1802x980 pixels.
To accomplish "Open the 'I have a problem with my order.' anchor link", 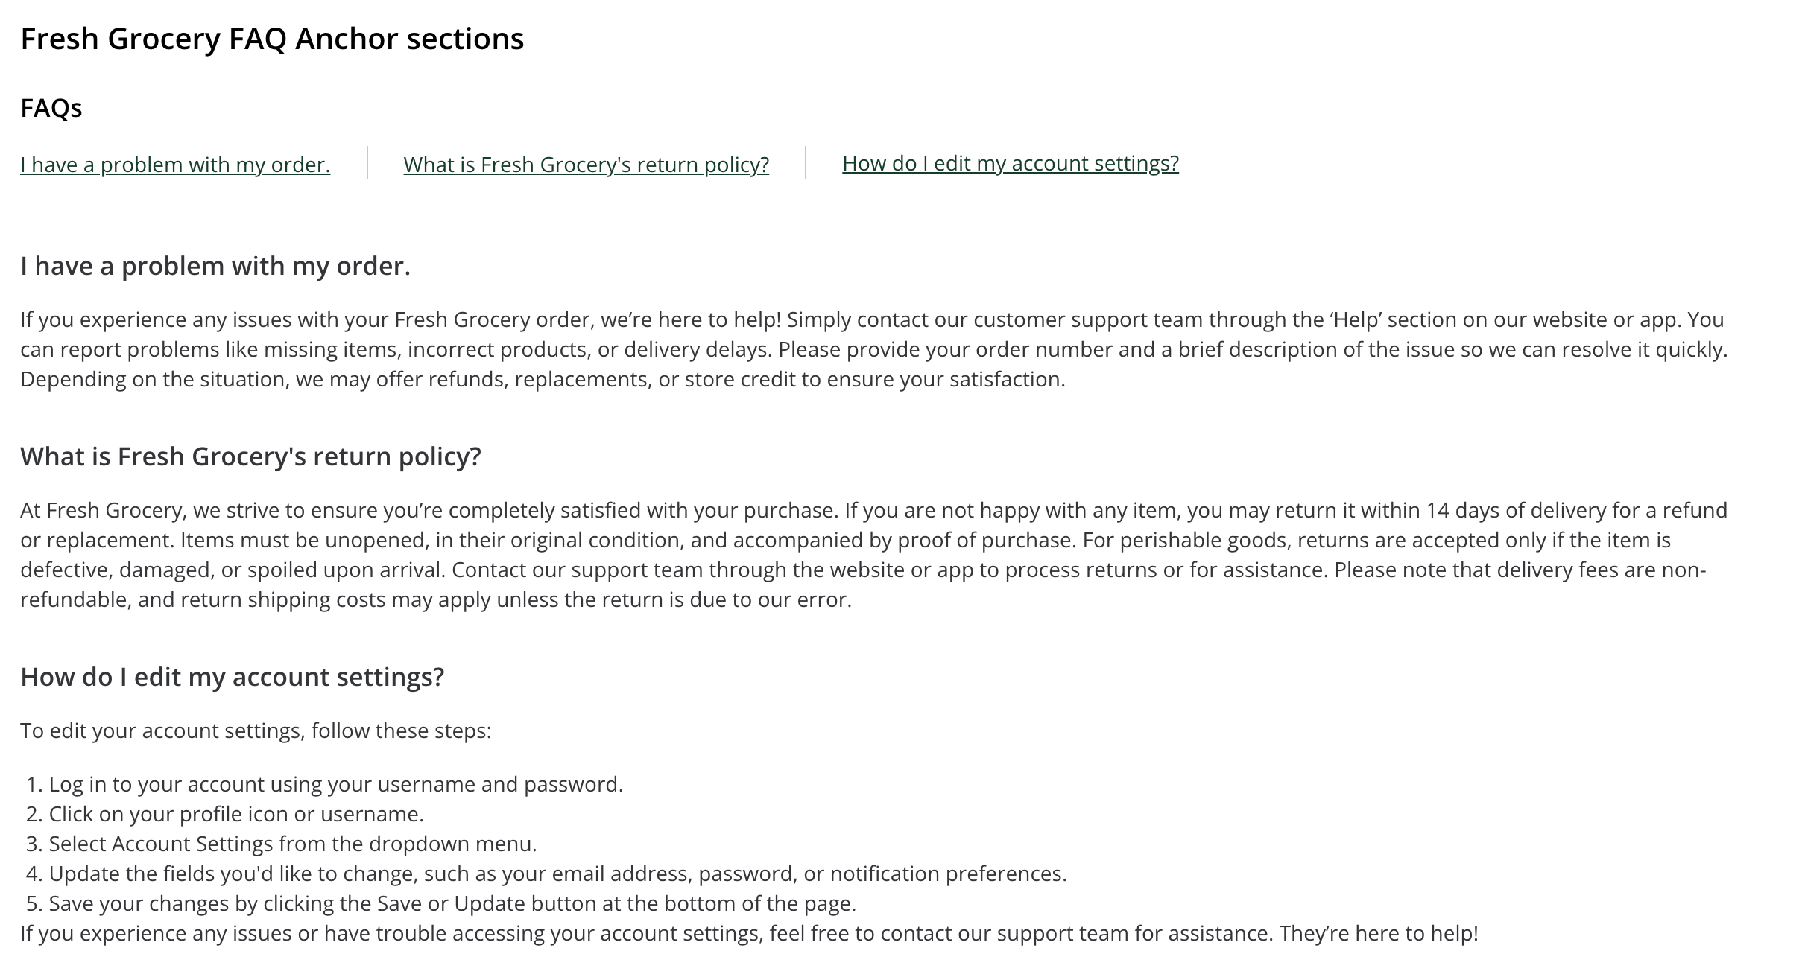I will 174,165.
